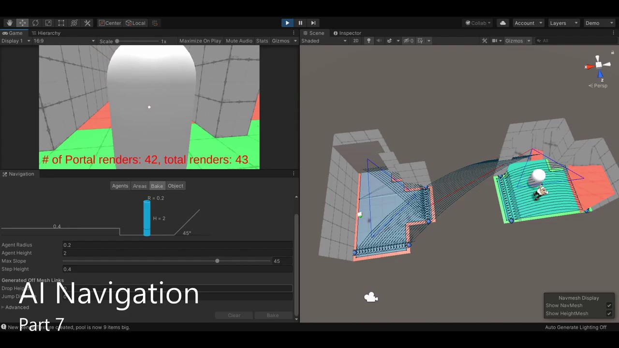Click the camera gizmo in scene

pyautogui.click(x=371, y=297)
